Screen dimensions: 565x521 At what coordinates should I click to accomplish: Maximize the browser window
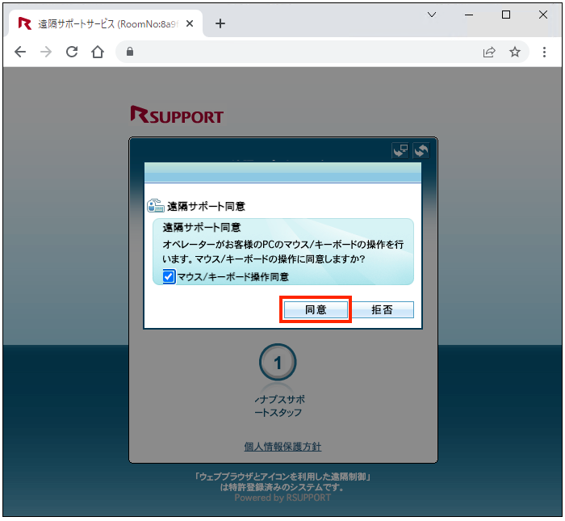pyautogui.click(x=506, y=15)
